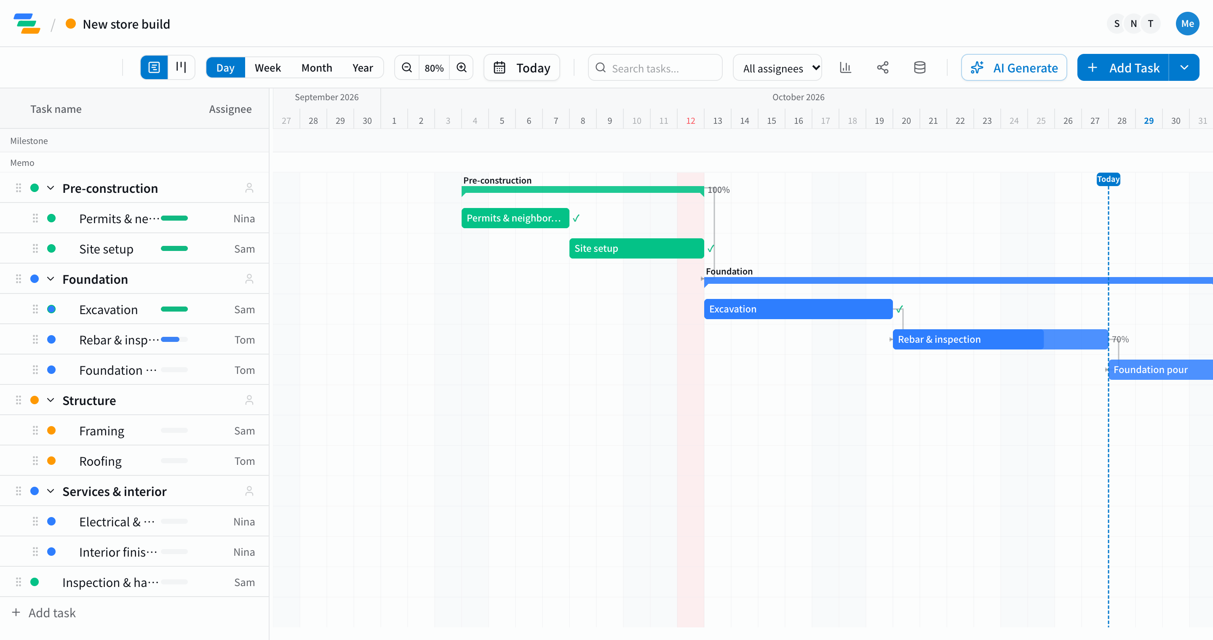Click the AI Generate button
The height and width of the screenshot is (640, 1213).
pos(1014,68)
